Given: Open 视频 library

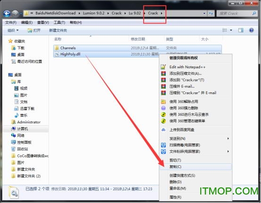Looking at the screenshot, I should [x=24, y=89].
